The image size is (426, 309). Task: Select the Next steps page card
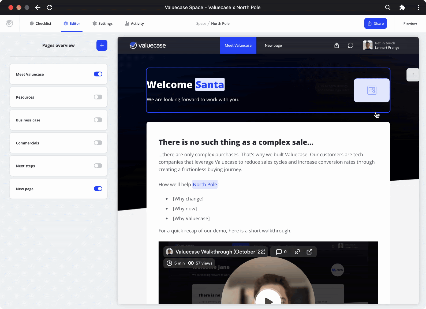58,166
